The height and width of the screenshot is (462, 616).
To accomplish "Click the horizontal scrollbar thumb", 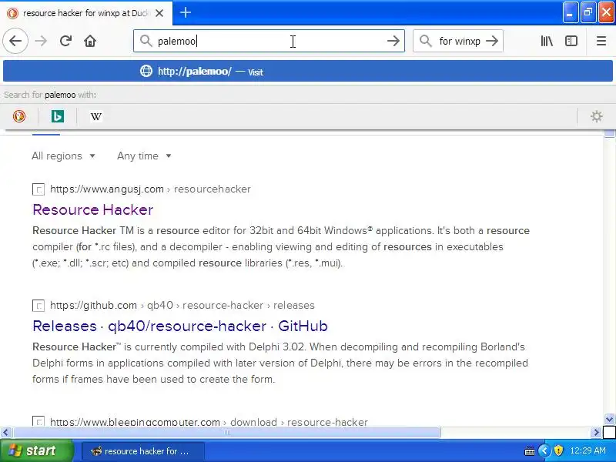I will (x=226, y=433).
